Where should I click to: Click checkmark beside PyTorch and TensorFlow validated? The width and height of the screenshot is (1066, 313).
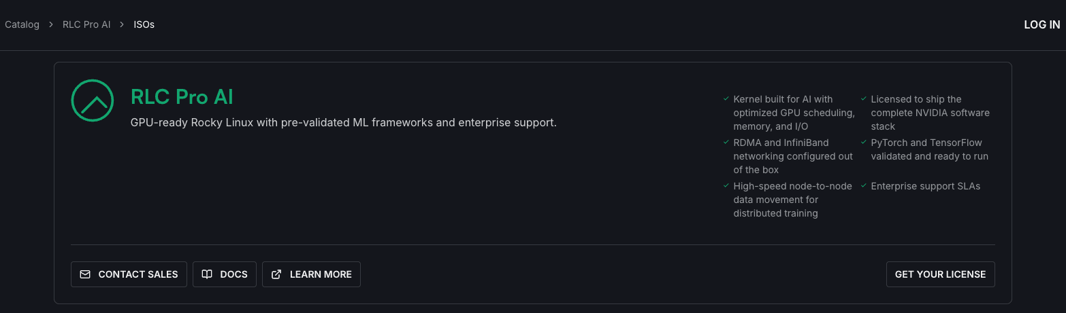click(864, 143)
